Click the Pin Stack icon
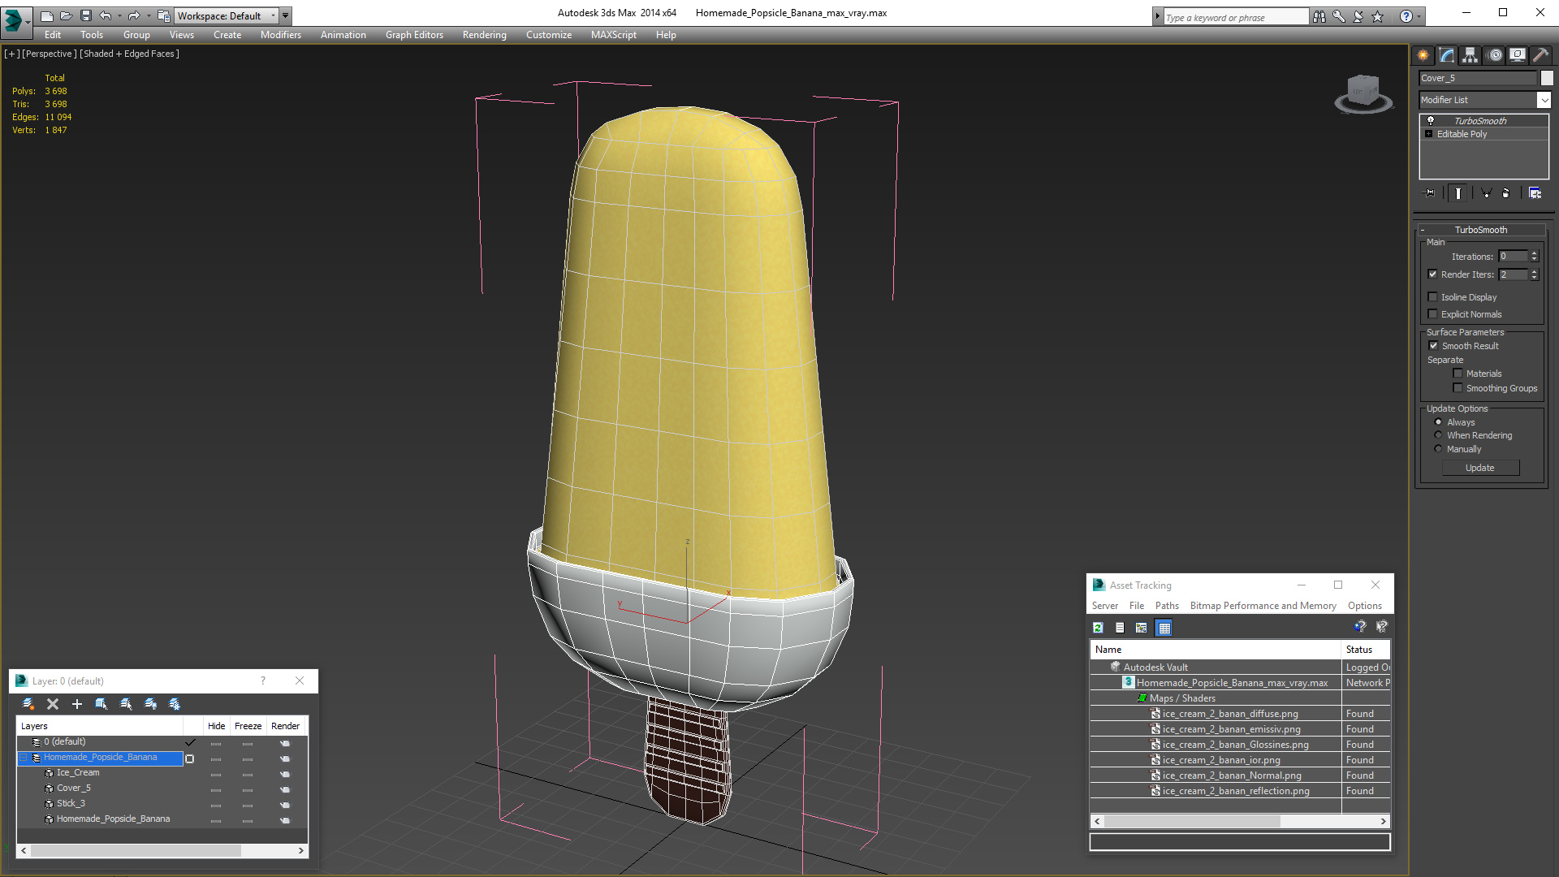This screenshot has width=1559, height=877. point(1430,193)
